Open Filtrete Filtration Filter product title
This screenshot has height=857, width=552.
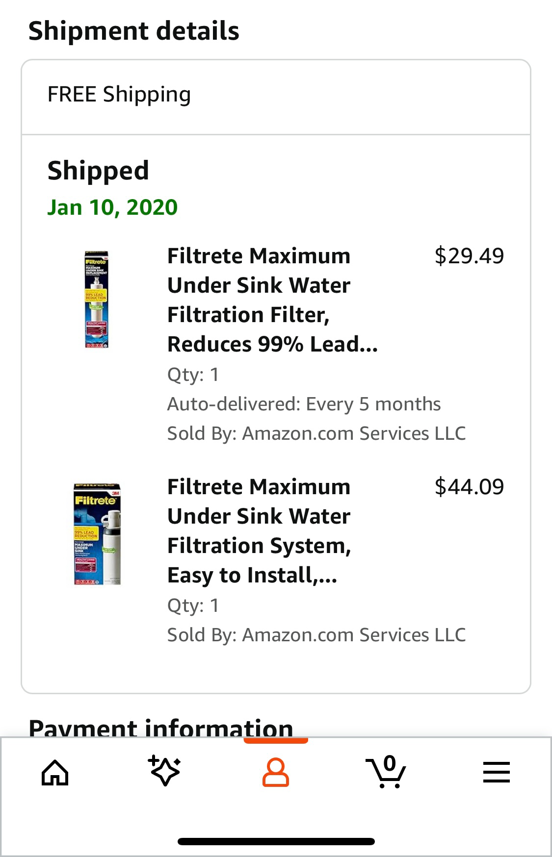pos(272,300)
